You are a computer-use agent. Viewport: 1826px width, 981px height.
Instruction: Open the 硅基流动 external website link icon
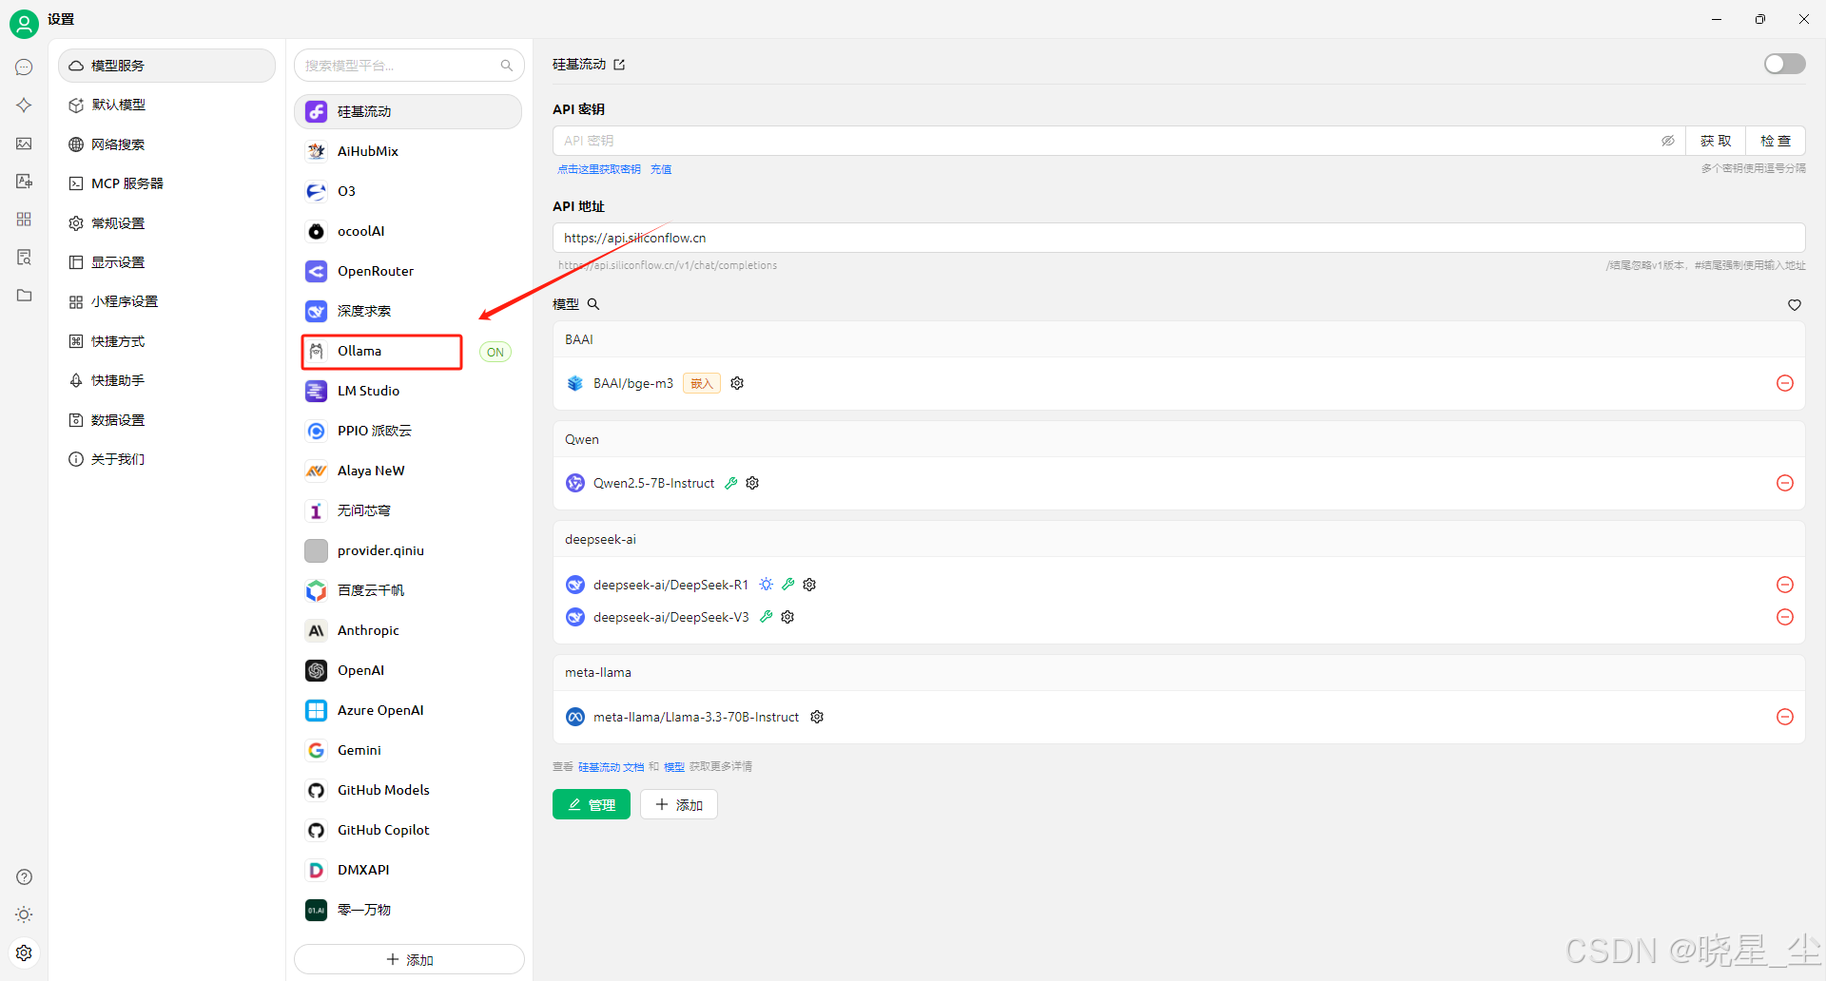pos(619,65)
